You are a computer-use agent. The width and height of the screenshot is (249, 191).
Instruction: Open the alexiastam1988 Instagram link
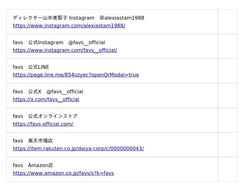69,26
